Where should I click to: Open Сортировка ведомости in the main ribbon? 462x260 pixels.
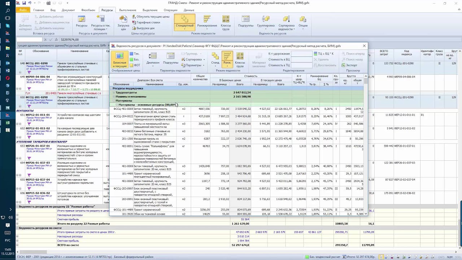tap(287, 22)
